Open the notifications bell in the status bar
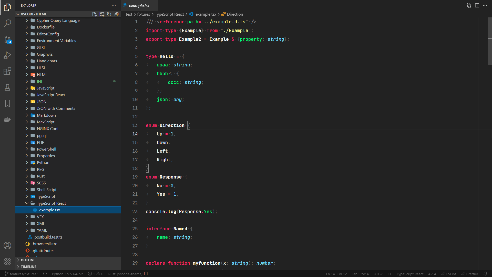The image size is (492, 277). tap(485, 274)
